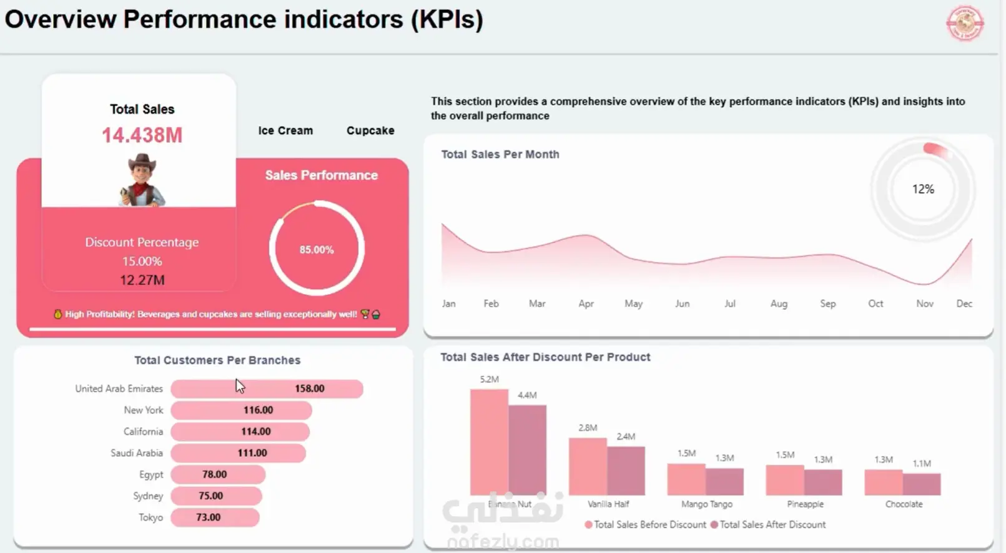
Task: Toggle Total Sales Before Discount legend marker
Action: (x=588, y=525)
